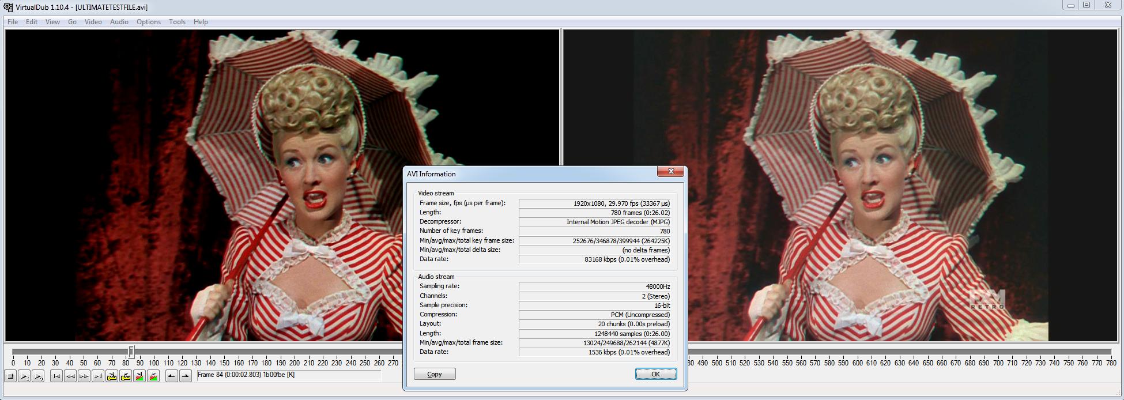Open the Video menu
1124x400 pixels.
(x=93, y=22)
